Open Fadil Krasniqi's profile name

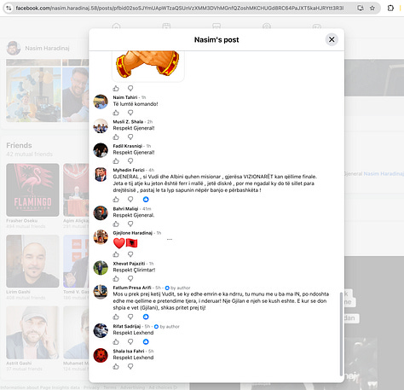click(x=128, y=146)
